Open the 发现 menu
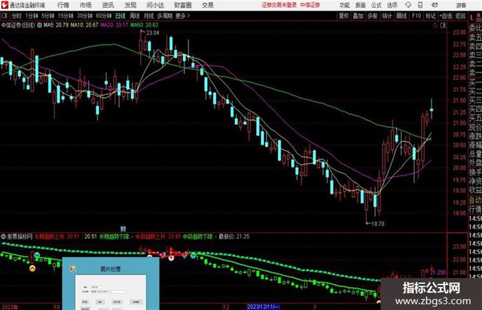482x310 pixels. [131, 5]
